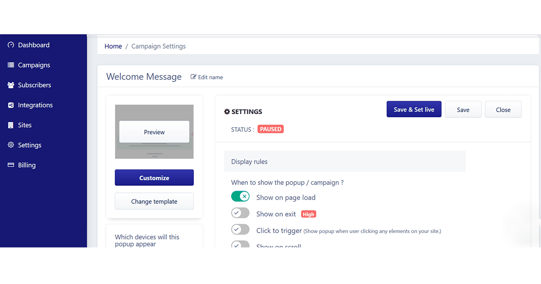
Task: Go to Subscribers in the sidebar
Action: 34,85
